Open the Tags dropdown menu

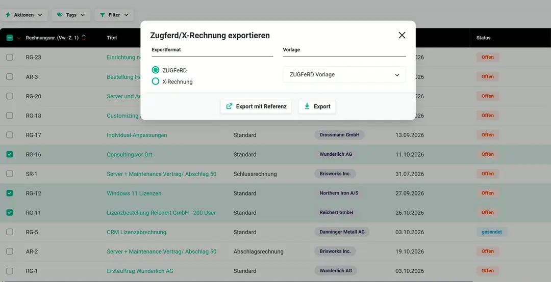(x=71, y=15)
